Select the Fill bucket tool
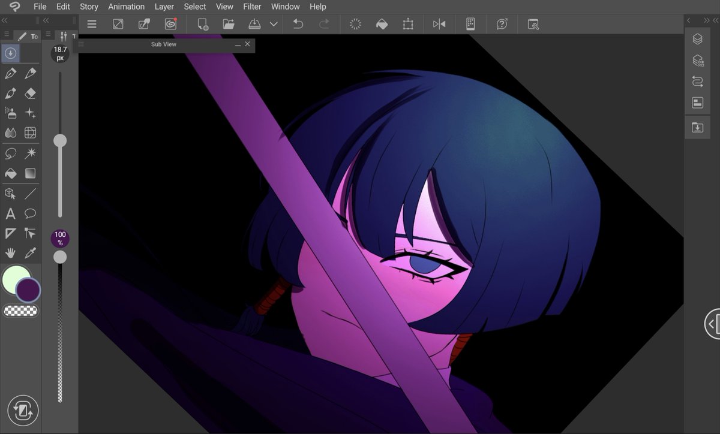This screenshot has height=434, width=720. pos(10,173)
